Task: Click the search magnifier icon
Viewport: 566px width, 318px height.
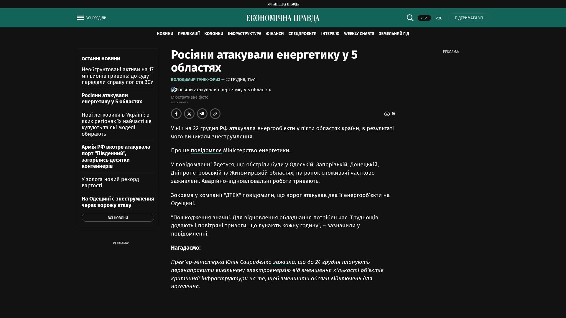Action: click(x=410, y=18)
